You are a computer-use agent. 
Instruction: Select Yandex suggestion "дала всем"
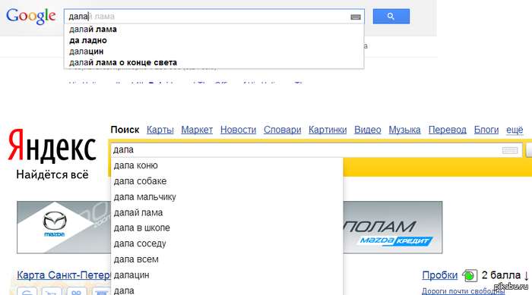(x=226, y=259)
